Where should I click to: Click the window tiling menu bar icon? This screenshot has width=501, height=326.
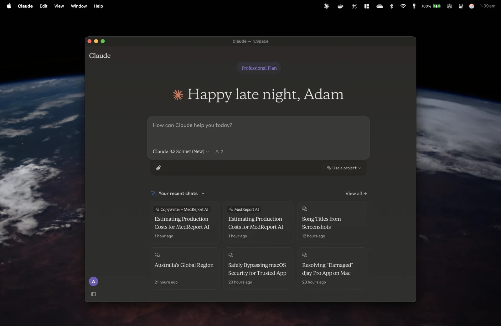click(367, 6)
